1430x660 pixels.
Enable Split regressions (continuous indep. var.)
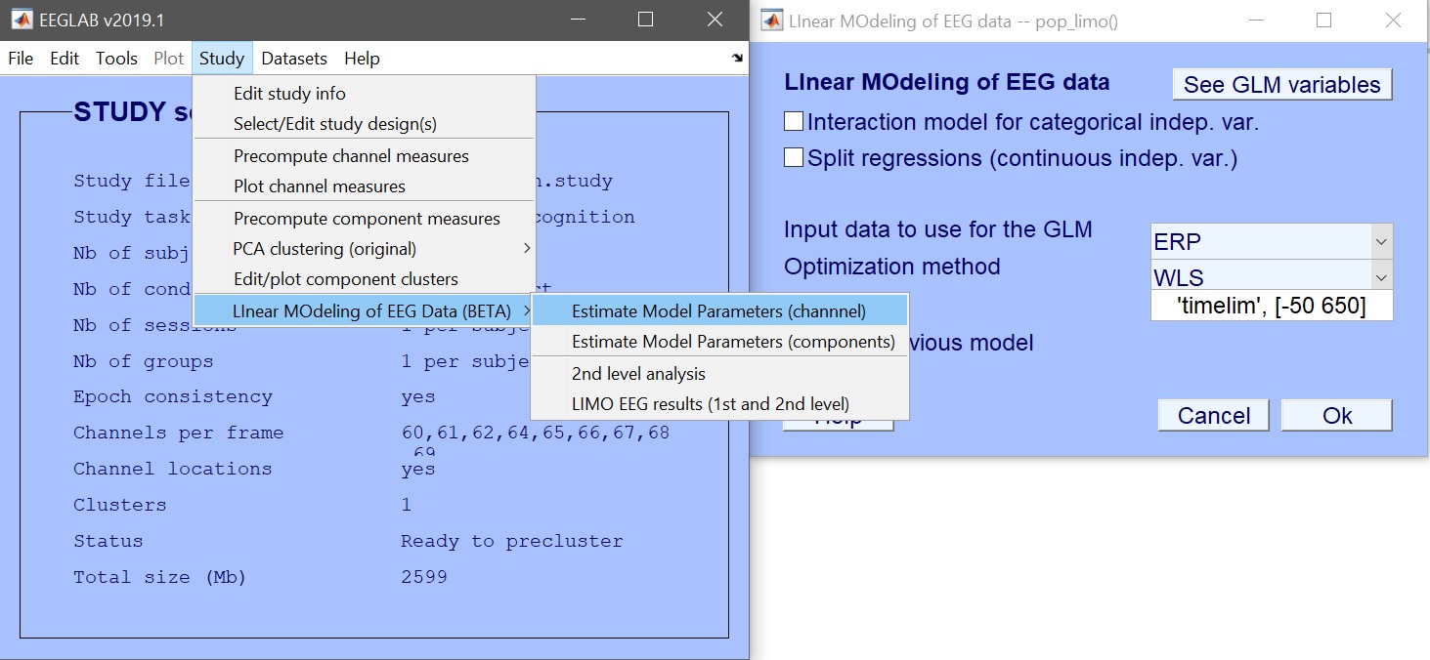point(794,158)
